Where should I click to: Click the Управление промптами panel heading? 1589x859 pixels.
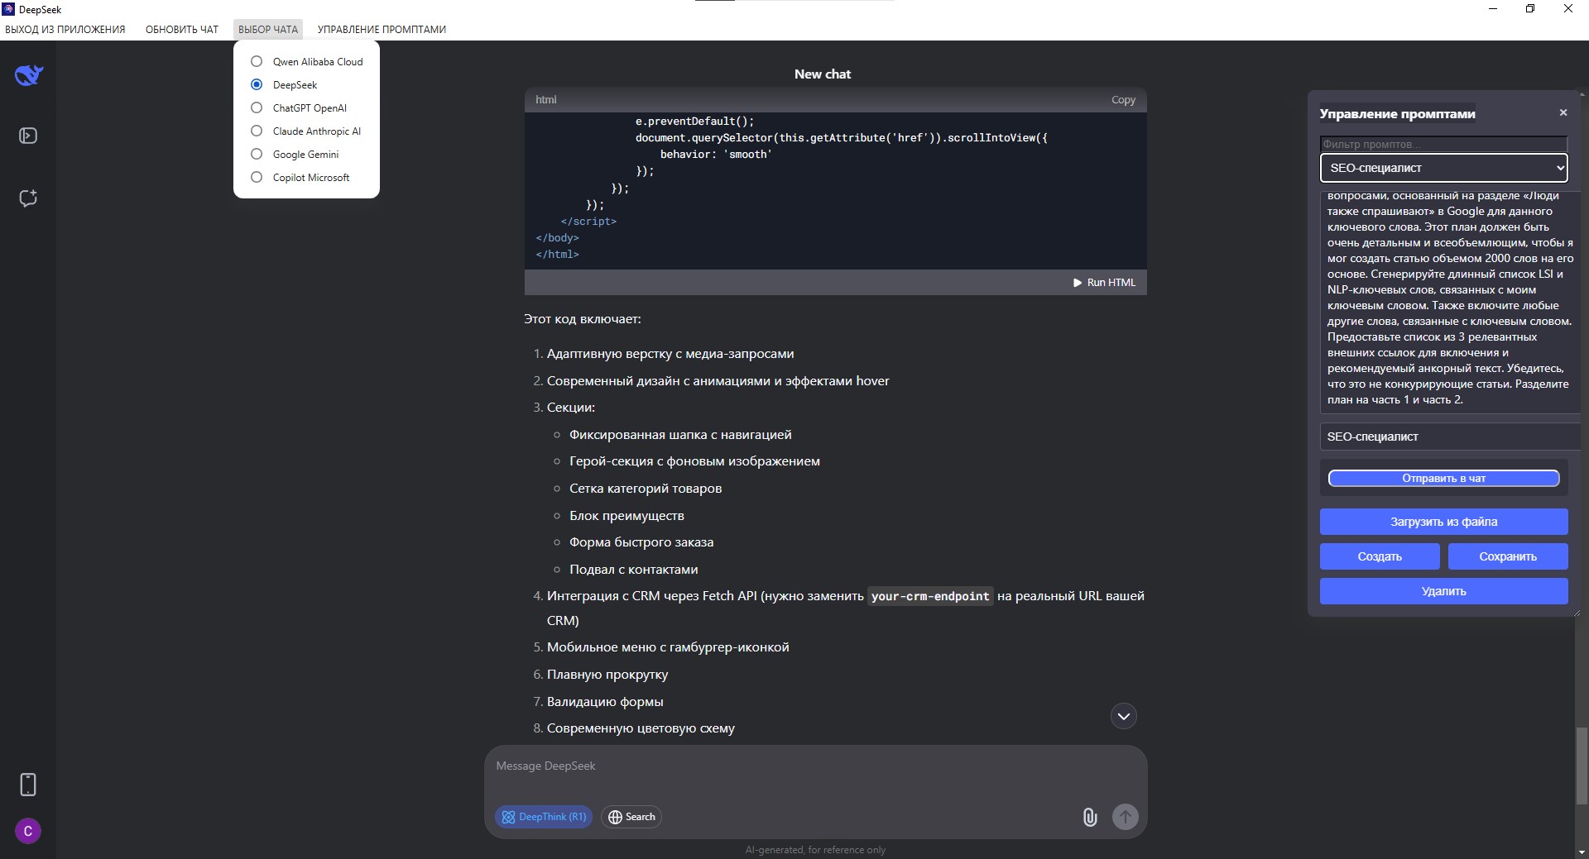1397,114
